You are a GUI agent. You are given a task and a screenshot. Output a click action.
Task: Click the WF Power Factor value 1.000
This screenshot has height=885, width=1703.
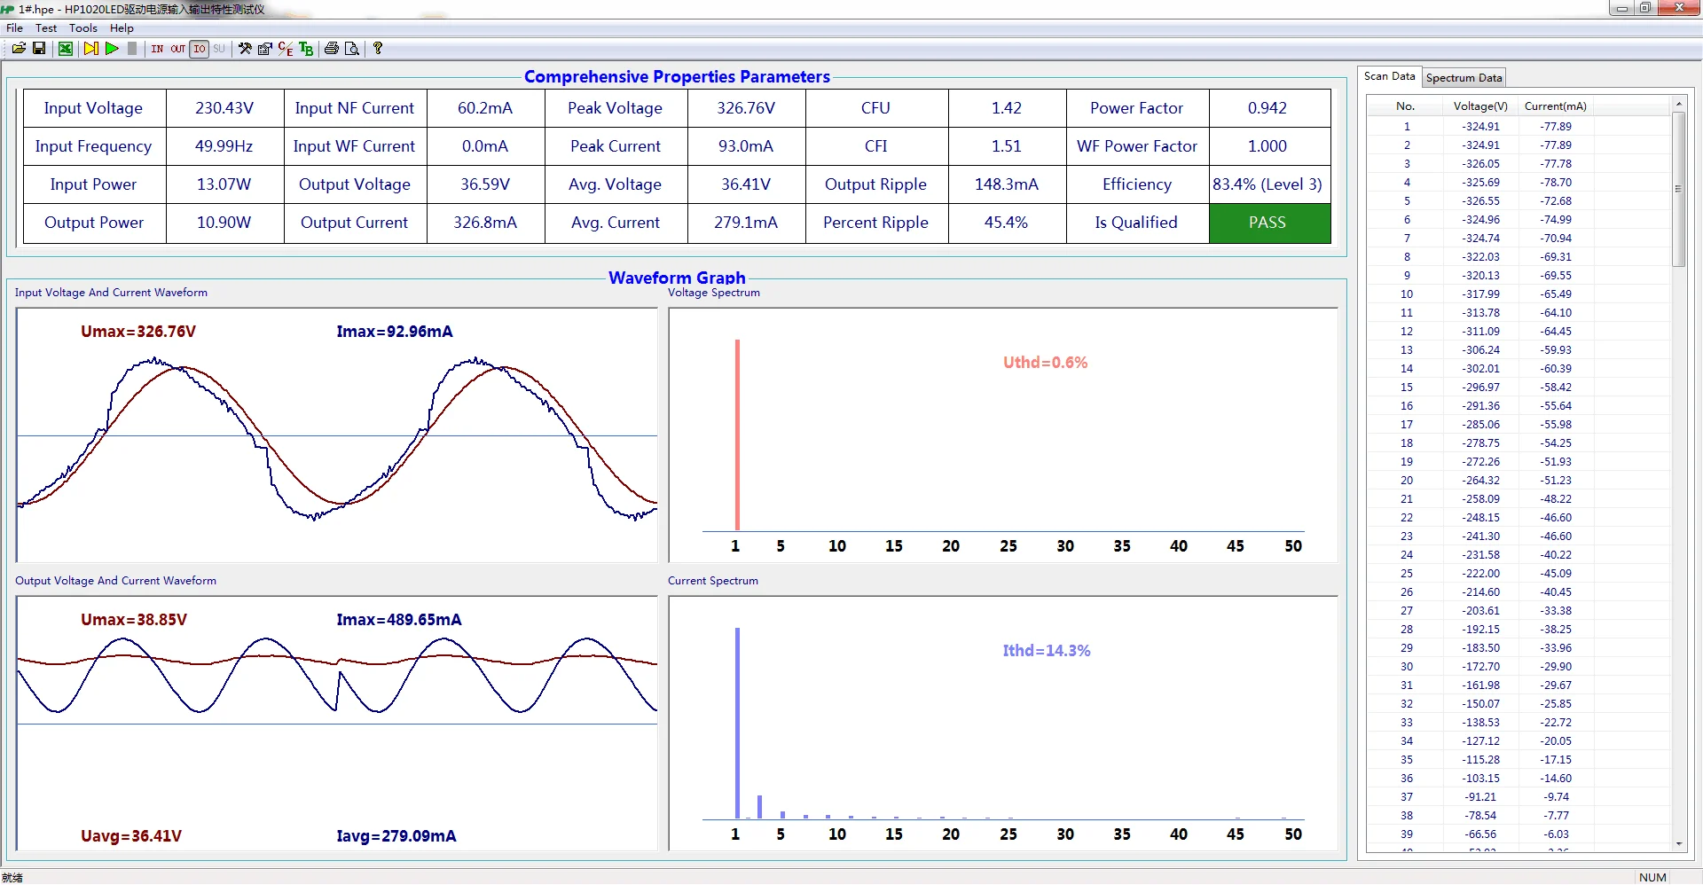click(x=1267, y=146)
